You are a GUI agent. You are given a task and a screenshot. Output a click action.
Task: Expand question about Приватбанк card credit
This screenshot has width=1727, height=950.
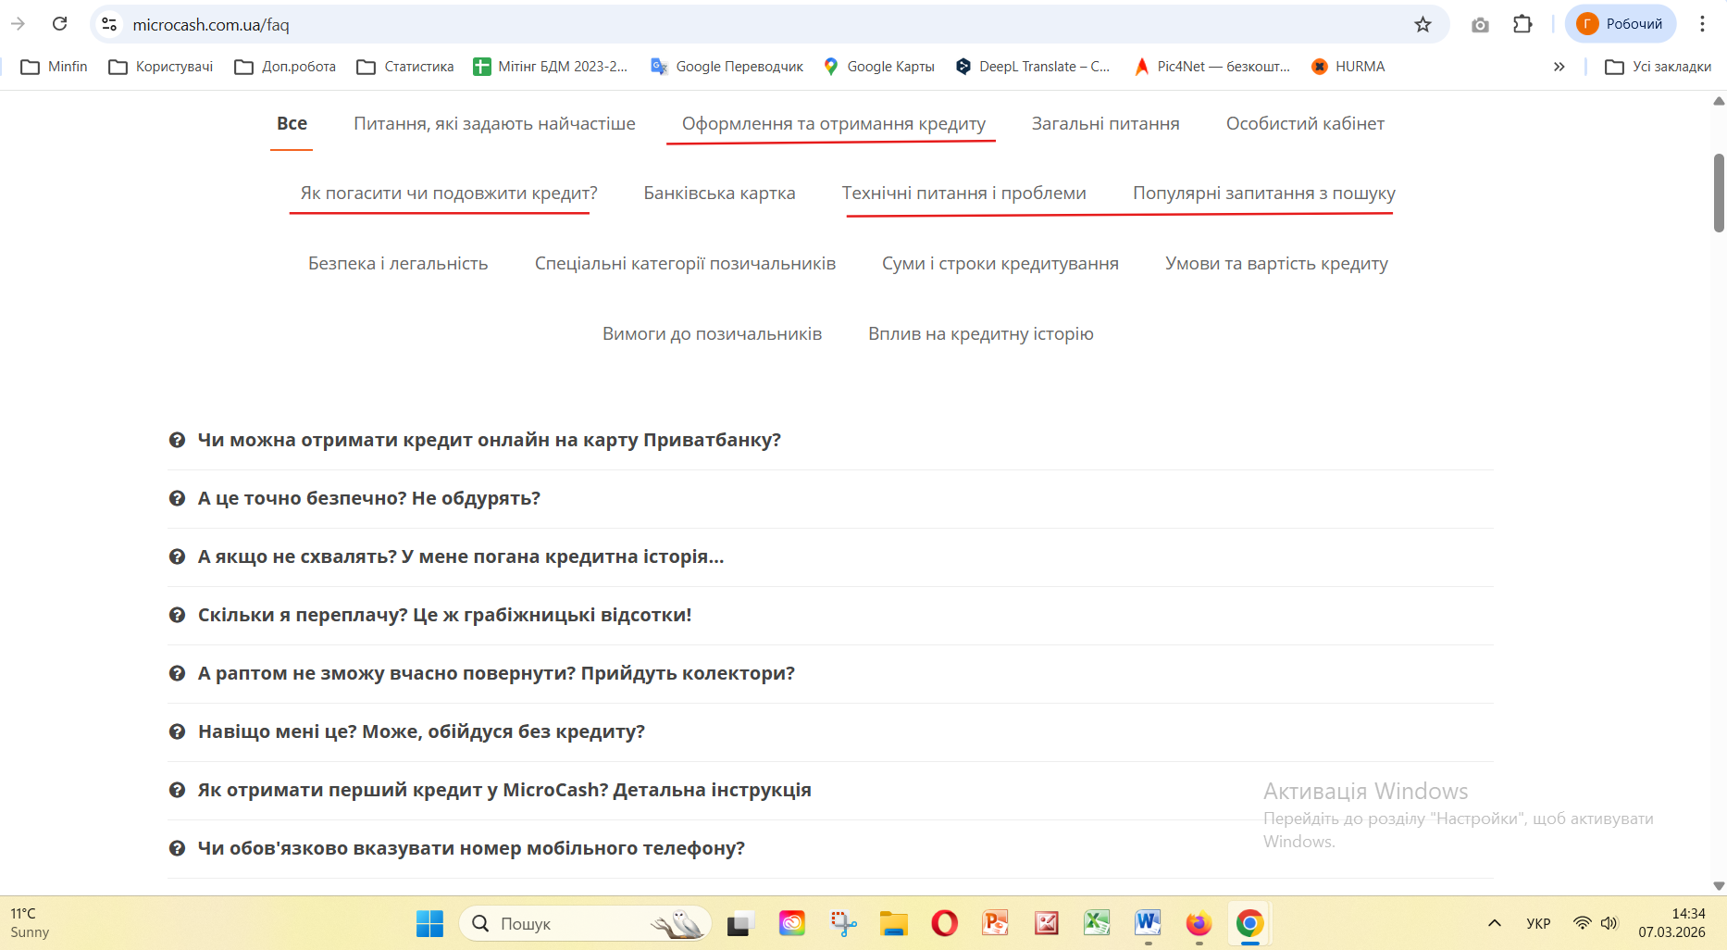[830, 440]
